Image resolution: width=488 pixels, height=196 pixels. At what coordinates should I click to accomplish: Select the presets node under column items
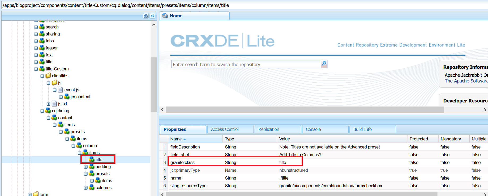102,173
